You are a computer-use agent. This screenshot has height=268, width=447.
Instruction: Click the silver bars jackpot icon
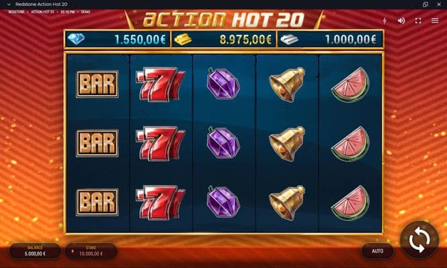pos(289,40)
